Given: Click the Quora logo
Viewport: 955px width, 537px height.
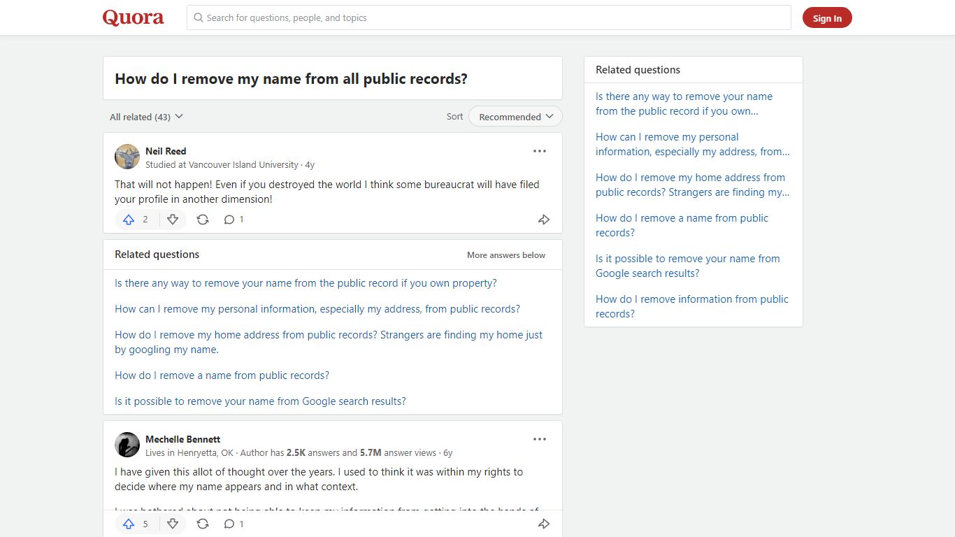Looking at the screenshot, I should point(133,17).
